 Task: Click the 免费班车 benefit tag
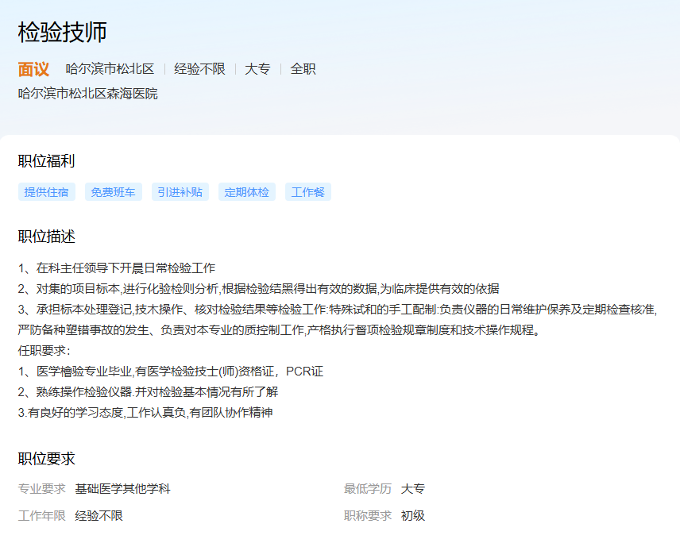113,192
